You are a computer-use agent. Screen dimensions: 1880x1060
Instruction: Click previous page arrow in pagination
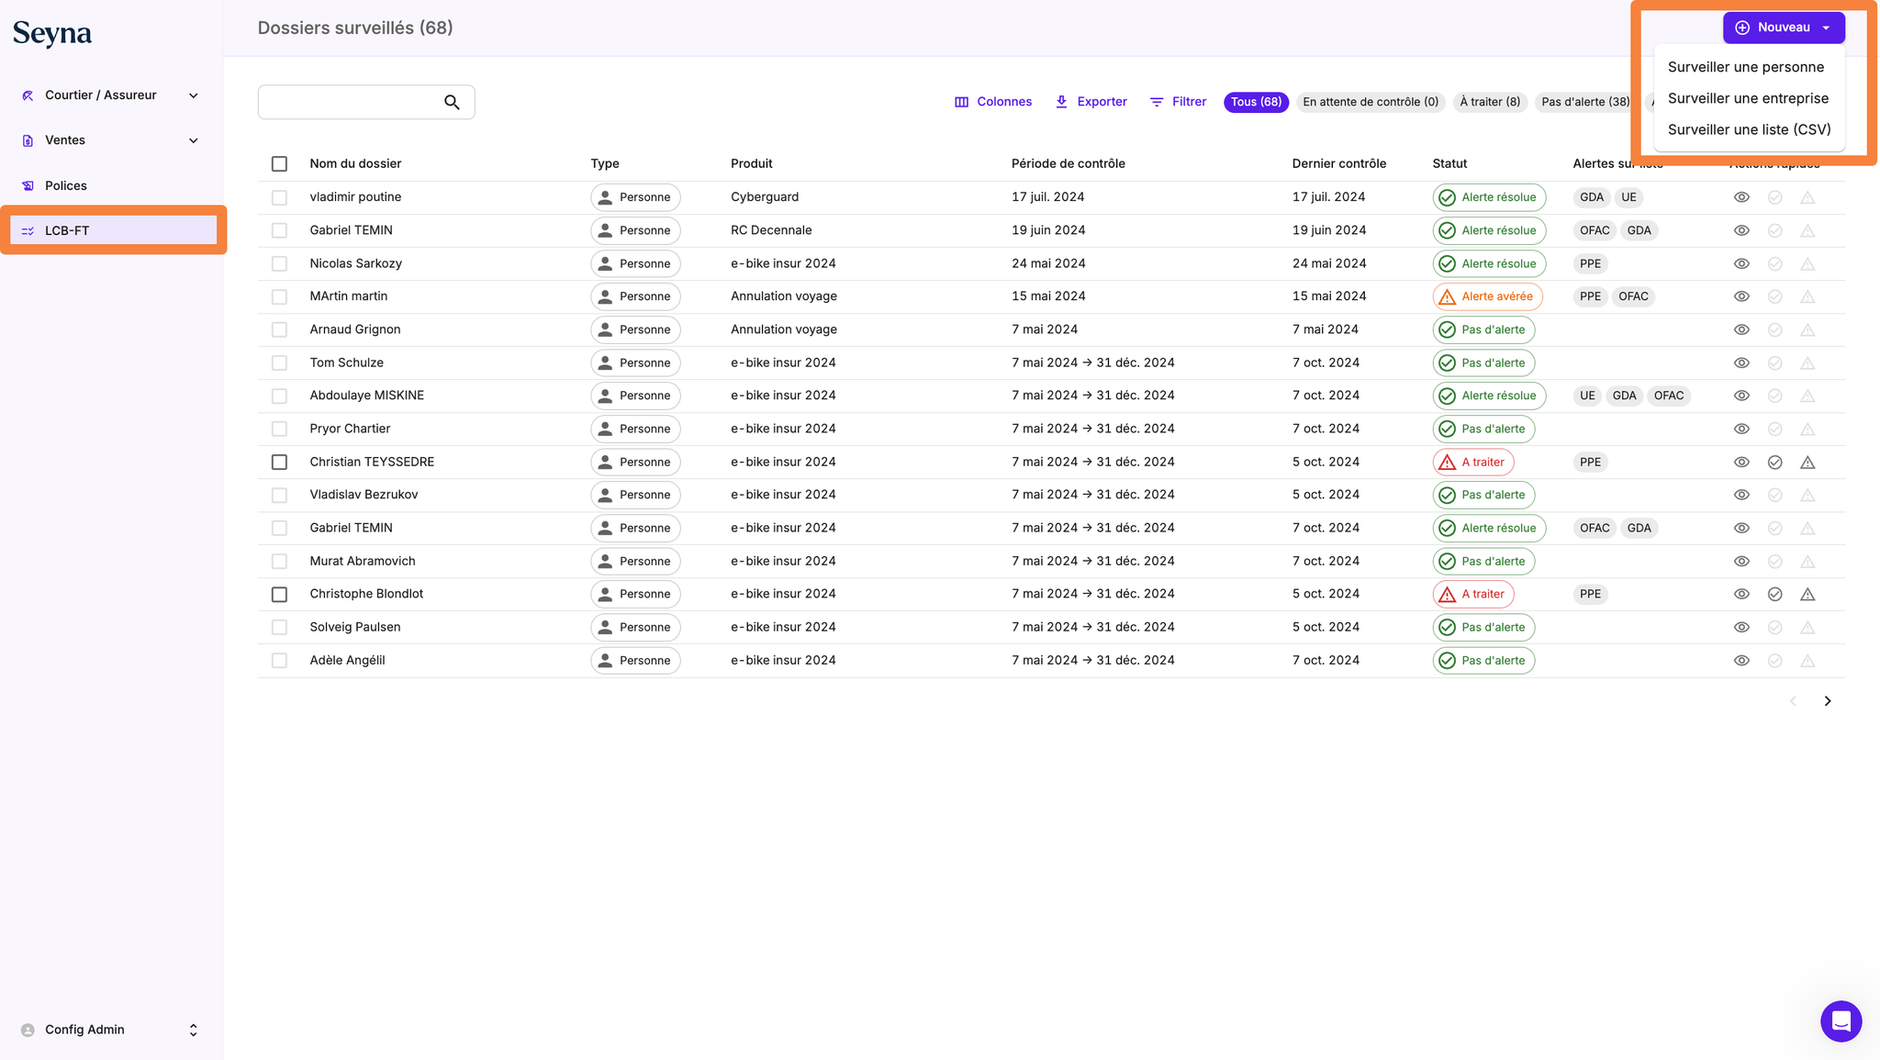click(1793, 701)
